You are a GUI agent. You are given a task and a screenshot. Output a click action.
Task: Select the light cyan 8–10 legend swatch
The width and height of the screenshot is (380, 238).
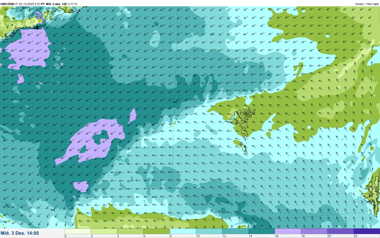click(183, 231)
